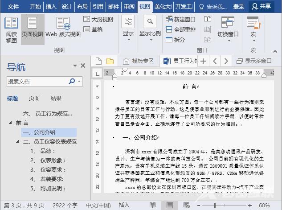282x210 pixels.
Task: Click 全部重排 (Arrange All)
Action: pos(180,29)
